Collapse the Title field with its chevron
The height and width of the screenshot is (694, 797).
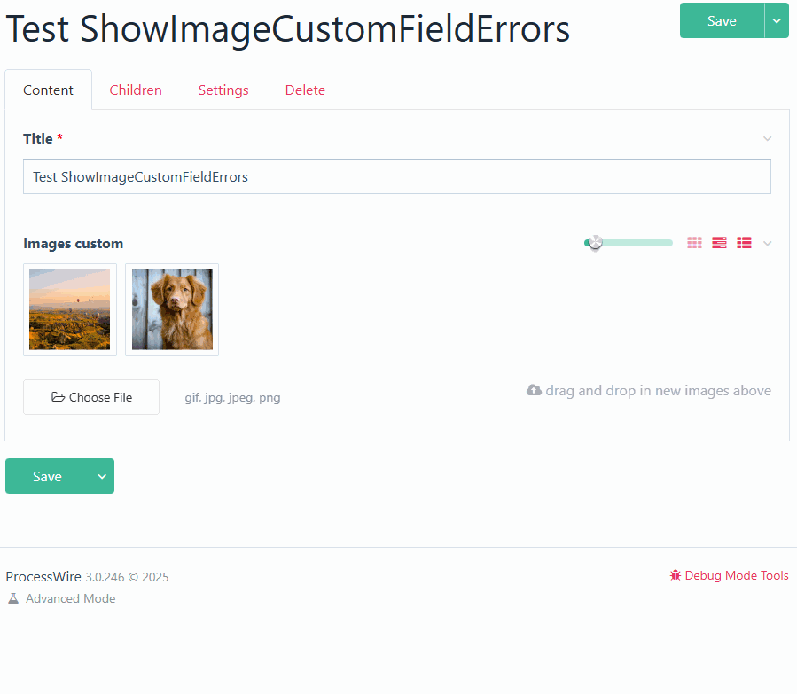point(768,138)
